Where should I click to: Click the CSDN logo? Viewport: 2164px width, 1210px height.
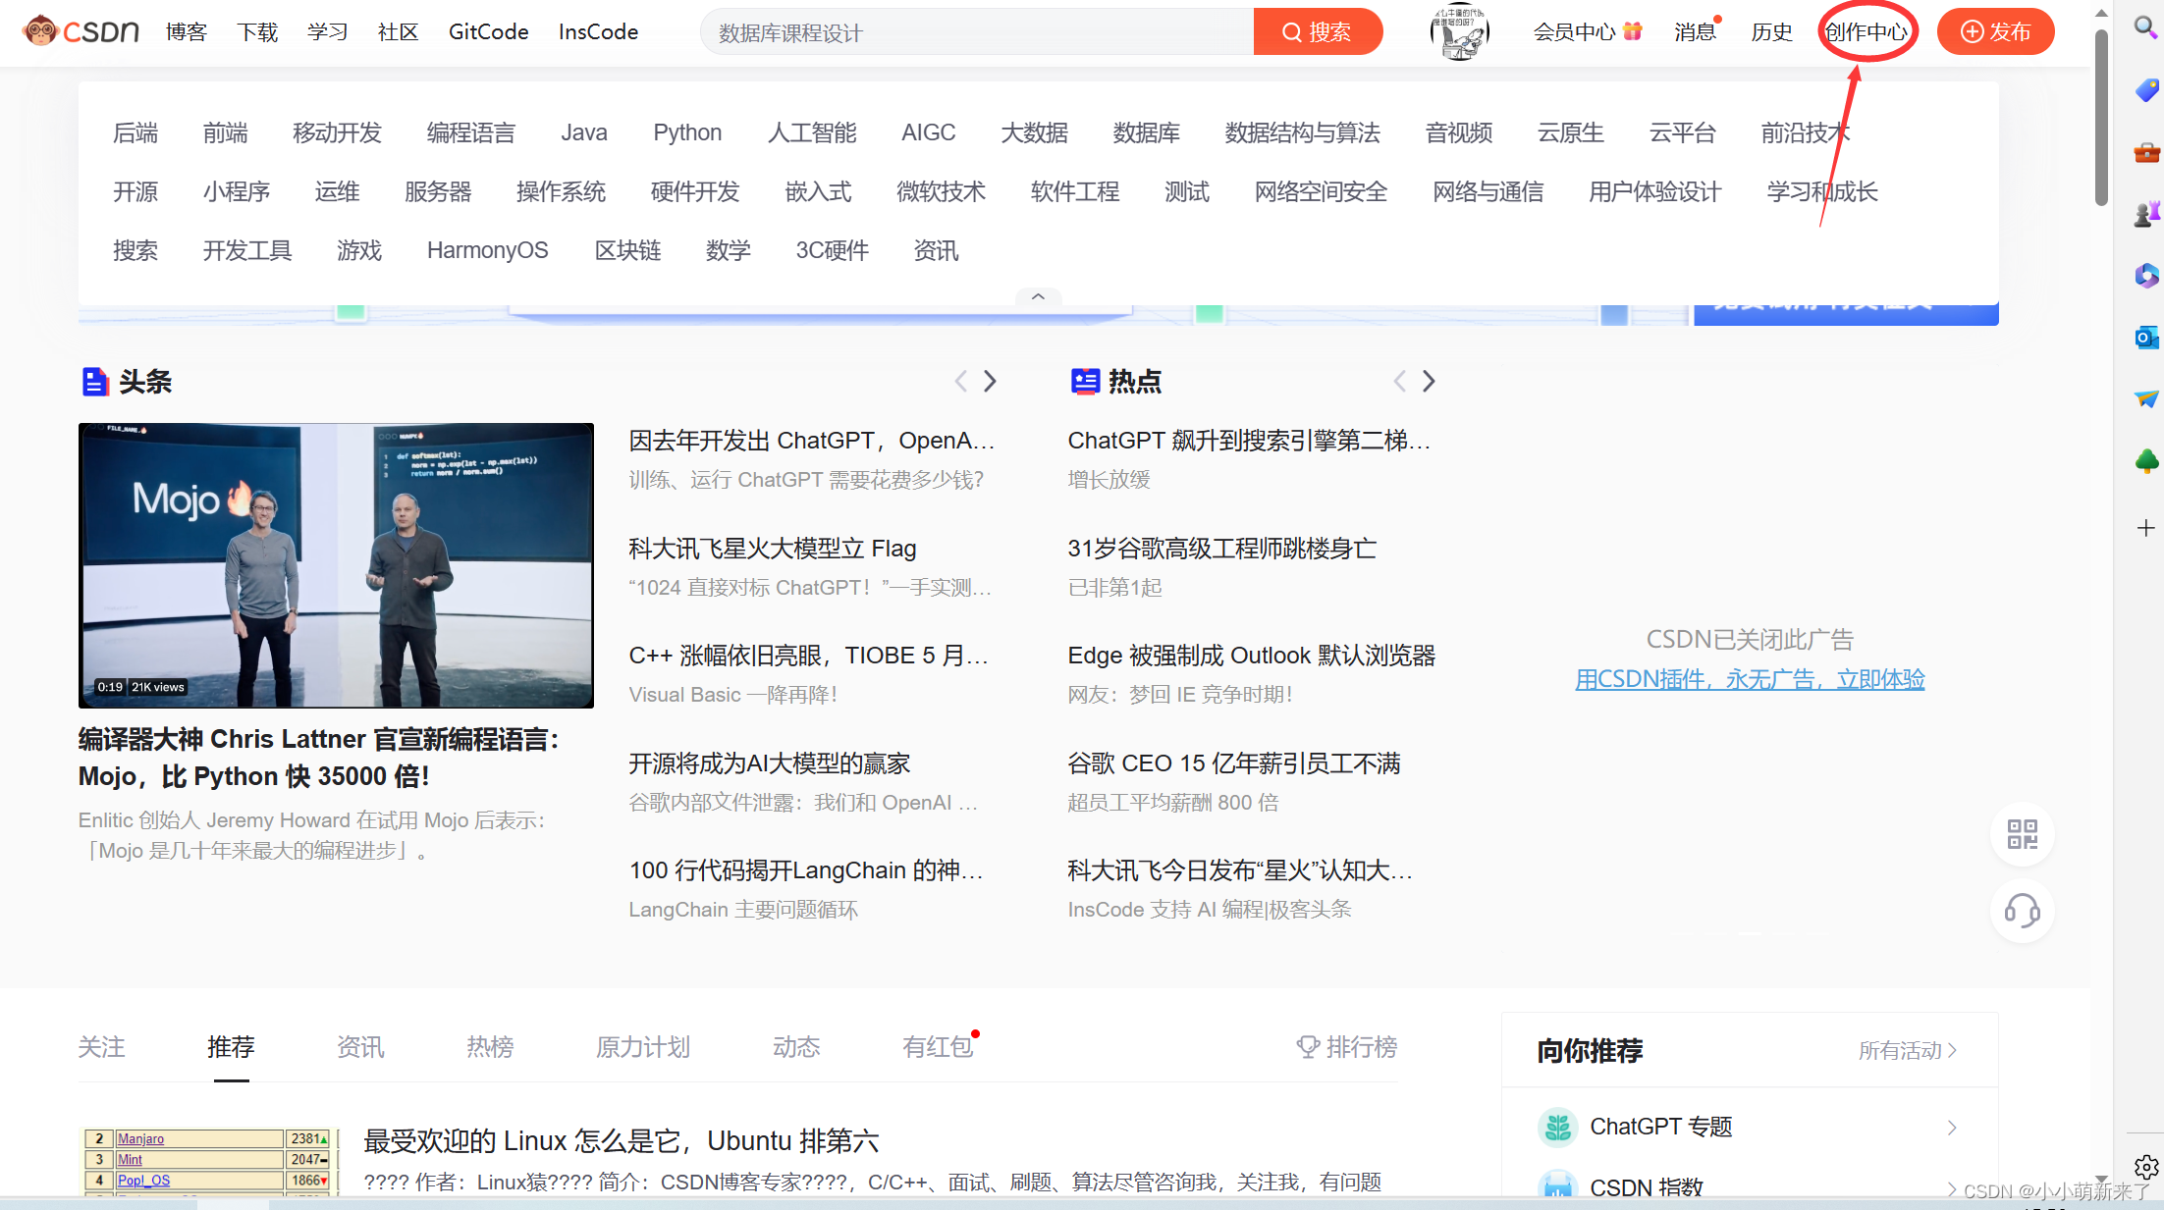tap(81, 31)
